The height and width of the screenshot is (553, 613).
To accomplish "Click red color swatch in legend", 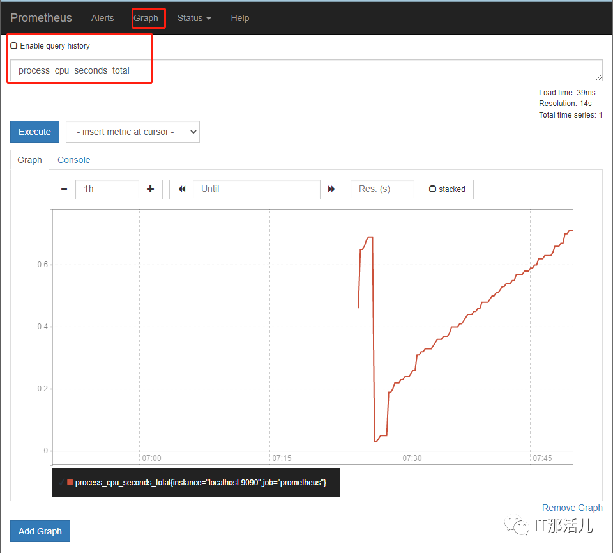I will 70,482.
